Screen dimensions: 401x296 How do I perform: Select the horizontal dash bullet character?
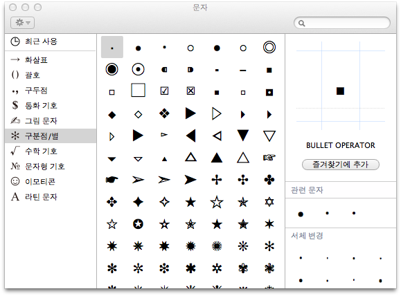point(243,71)
